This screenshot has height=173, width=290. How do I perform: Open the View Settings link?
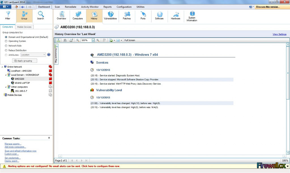tap(280, 34)
